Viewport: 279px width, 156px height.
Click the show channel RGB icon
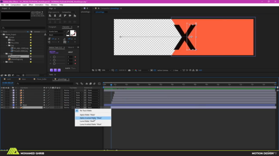tap(136, 70)
